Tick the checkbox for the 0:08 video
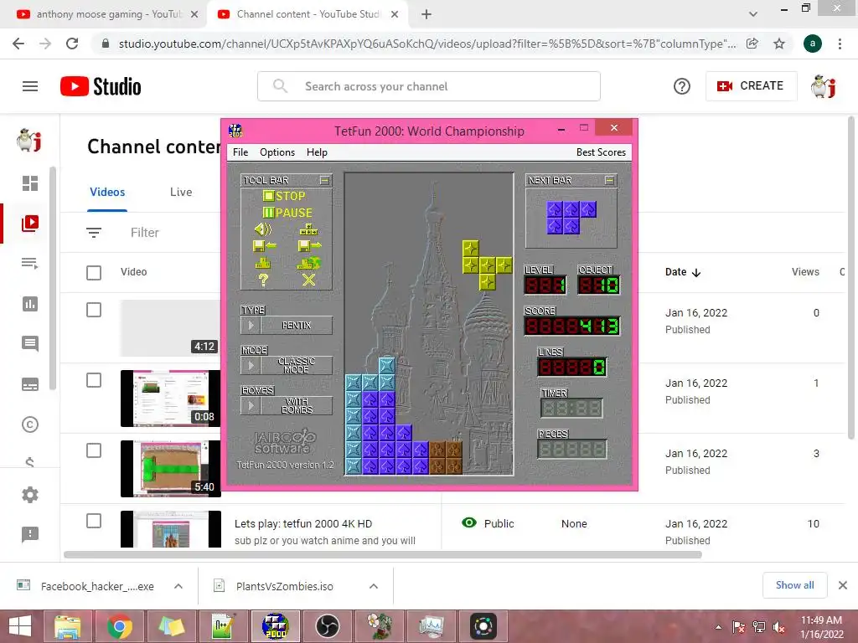Screen dimensions: 858x643 coord(94,381)
